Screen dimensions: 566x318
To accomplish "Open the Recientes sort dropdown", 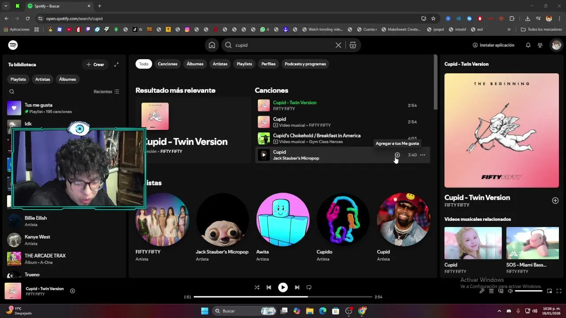I will click(x=106, y=91).
